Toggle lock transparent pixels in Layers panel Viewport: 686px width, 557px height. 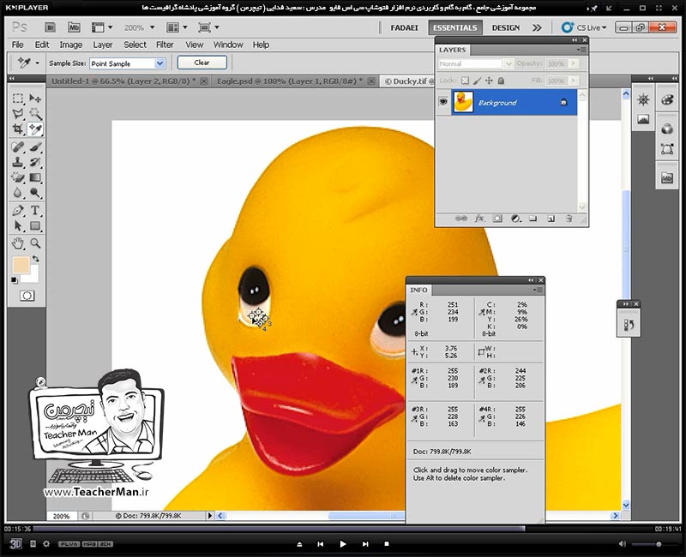465,81
